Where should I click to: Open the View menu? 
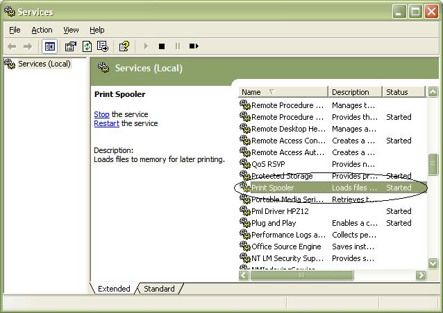click(x=71, y=30)
